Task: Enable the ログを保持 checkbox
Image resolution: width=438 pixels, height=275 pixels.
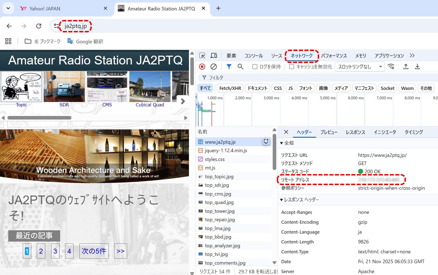Action: (x=255, y=67)
